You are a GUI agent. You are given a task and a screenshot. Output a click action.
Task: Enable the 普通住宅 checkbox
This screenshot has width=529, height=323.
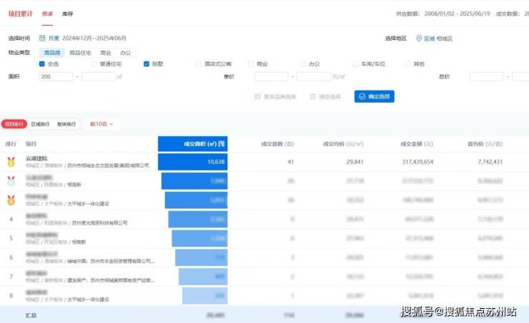coord(94,63)
